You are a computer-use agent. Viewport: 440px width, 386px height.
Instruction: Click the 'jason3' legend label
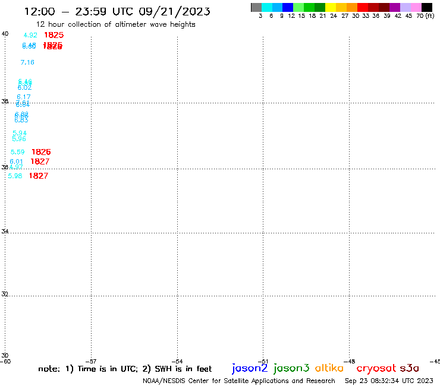291,368
